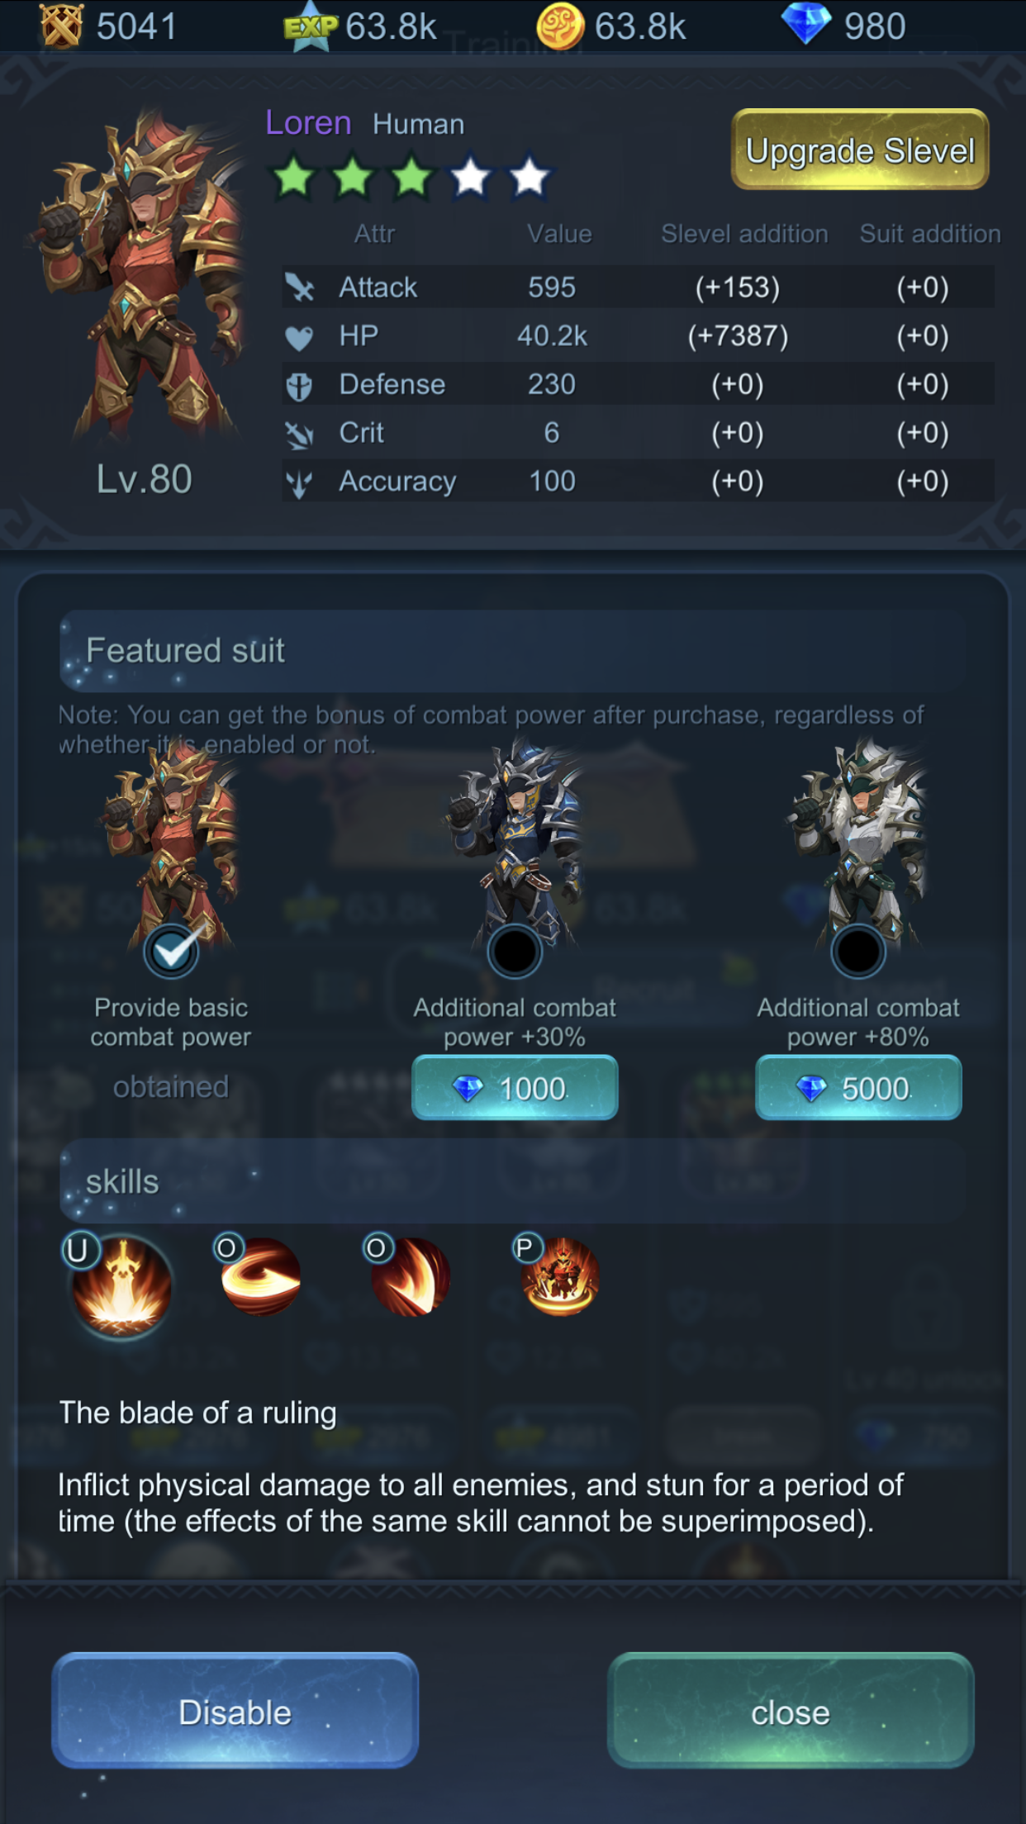The image size is (1026, 1824).
Task: Tap the EXP star icon
Action: (311, 26)
